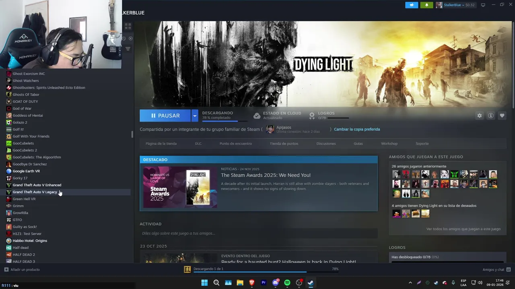Open Tienda de puntos tab

(x=284, y=143)
